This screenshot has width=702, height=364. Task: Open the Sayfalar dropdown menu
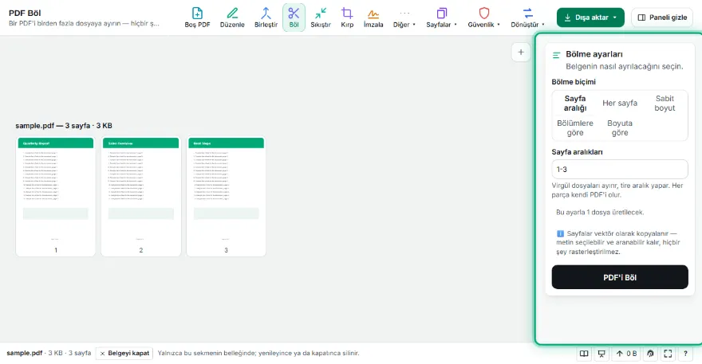click(441, 18)
